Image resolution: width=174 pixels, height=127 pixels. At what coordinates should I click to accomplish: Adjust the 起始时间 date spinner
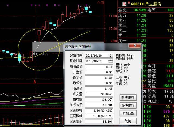click(x=110, y=55)
